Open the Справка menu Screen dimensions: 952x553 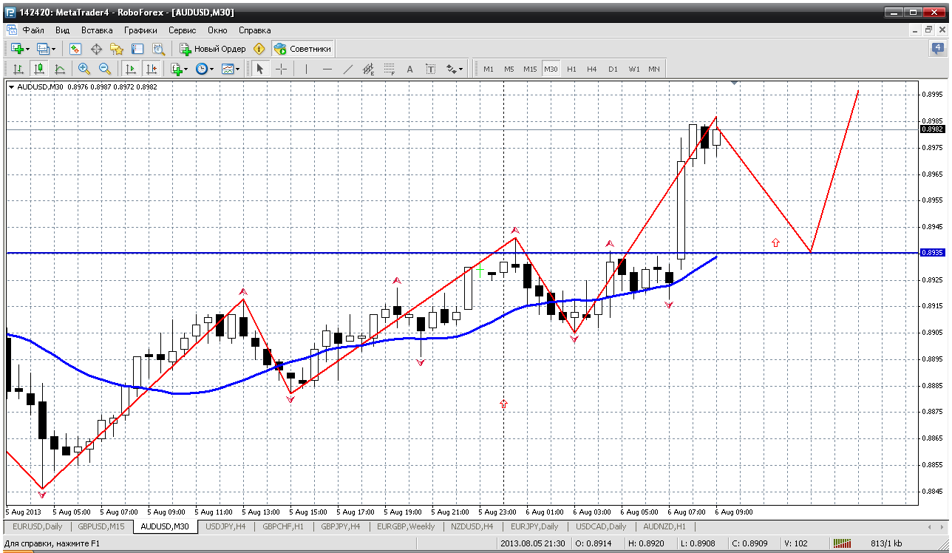tap(255, 30)
